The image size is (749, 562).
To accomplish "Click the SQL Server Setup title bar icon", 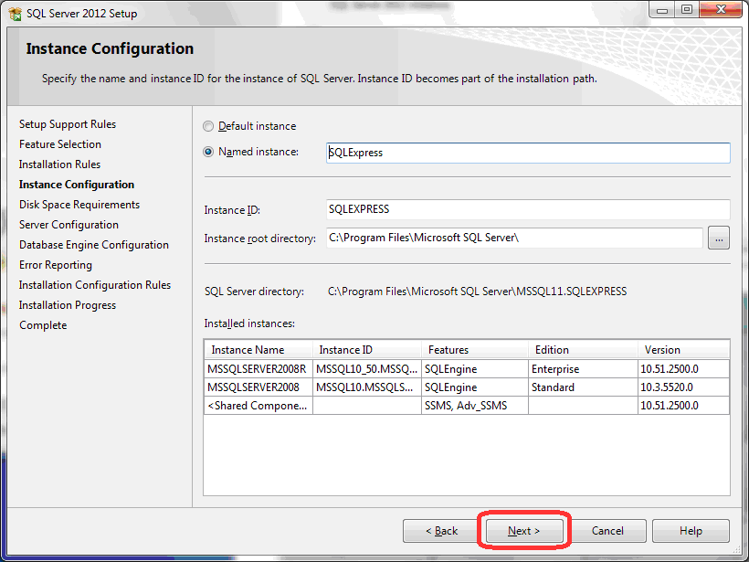I will click(x=15, y=13).
